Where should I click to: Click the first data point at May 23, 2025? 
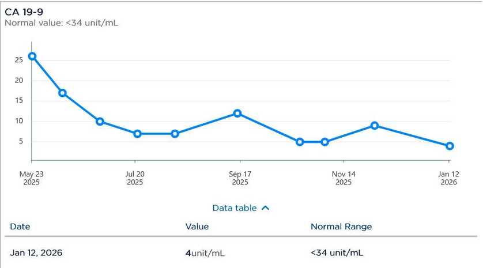click(32, 56)
